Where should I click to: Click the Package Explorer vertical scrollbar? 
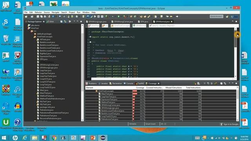point(82,72)
